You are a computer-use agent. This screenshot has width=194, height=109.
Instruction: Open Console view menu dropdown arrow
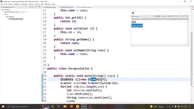pos(183,16)
